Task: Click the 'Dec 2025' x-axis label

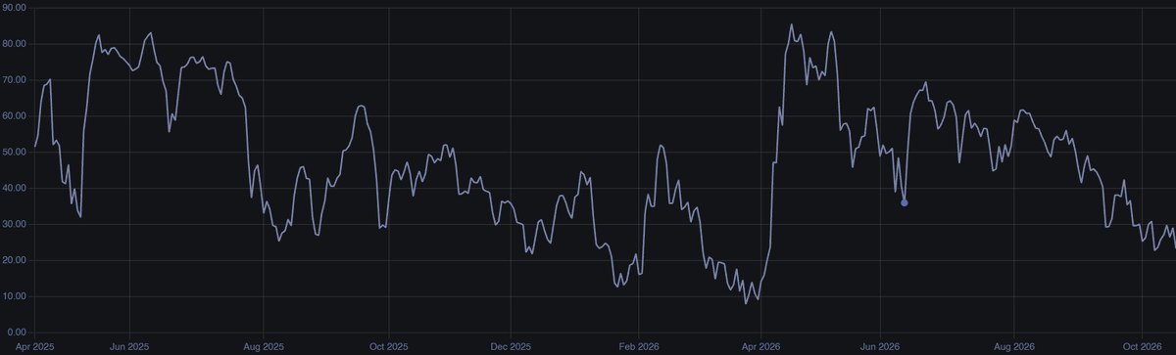Action: click(x=510, y=346)
